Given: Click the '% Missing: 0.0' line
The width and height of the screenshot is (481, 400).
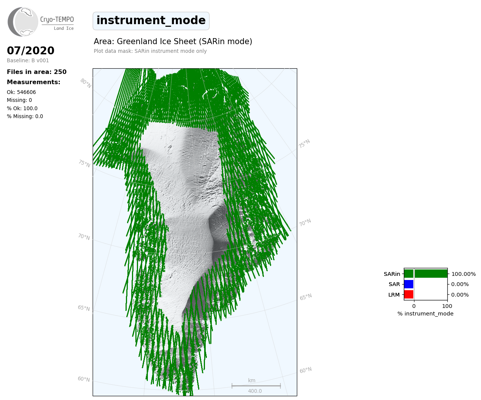Looking at the screenshot, I should coord(25,116).
